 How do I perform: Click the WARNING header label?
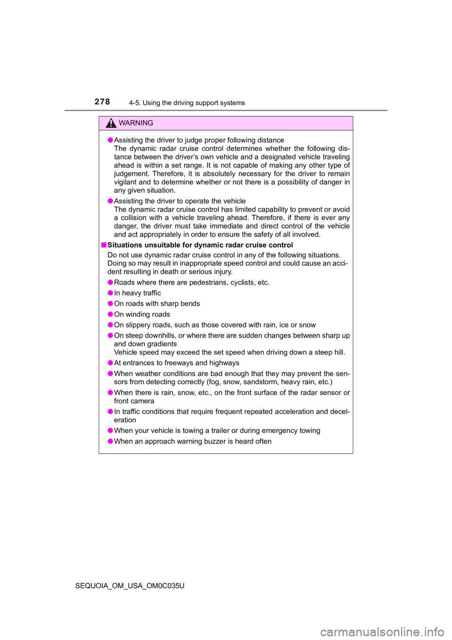(x=136, y=123)
